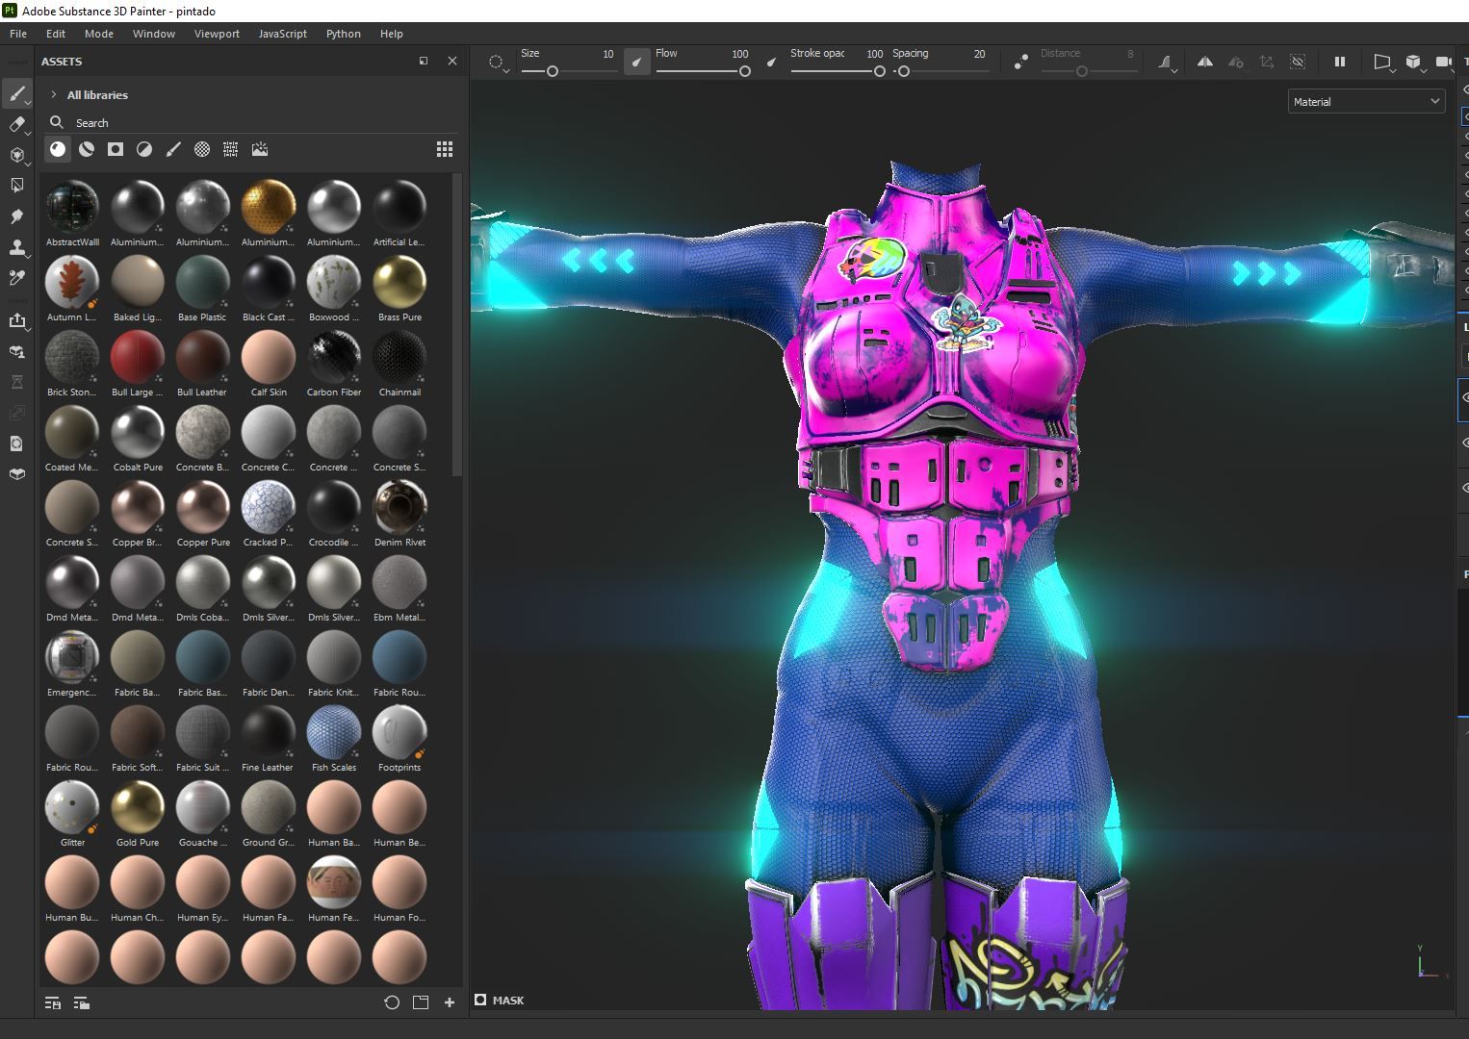Click the assets panel vertical scrollbar
1469x1039 pixels.
coord(456,325)
